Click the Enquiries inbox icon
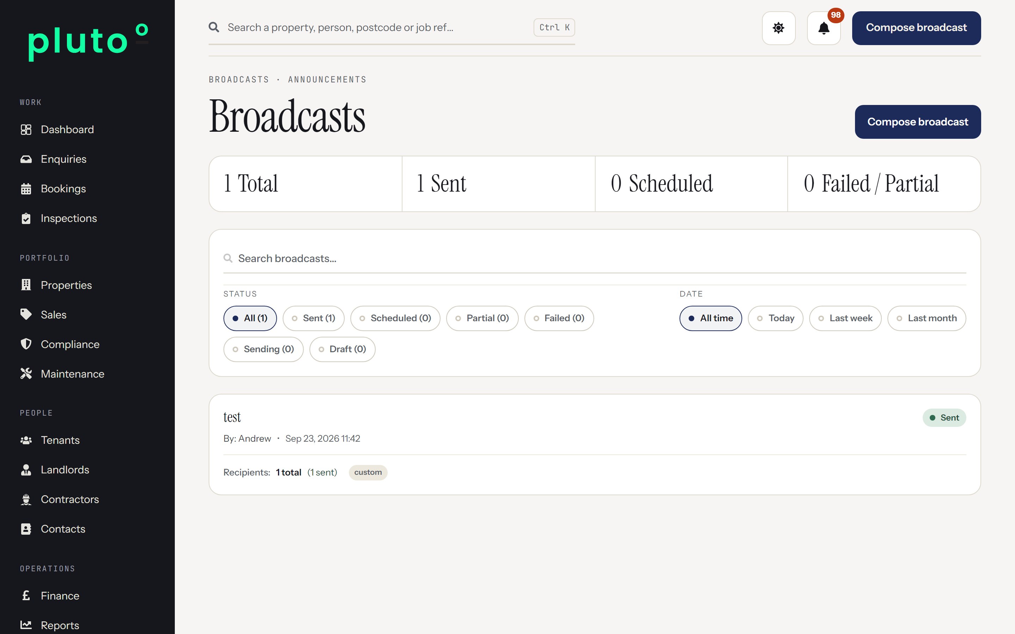The image size is (1015, 634). coord(26,159)
